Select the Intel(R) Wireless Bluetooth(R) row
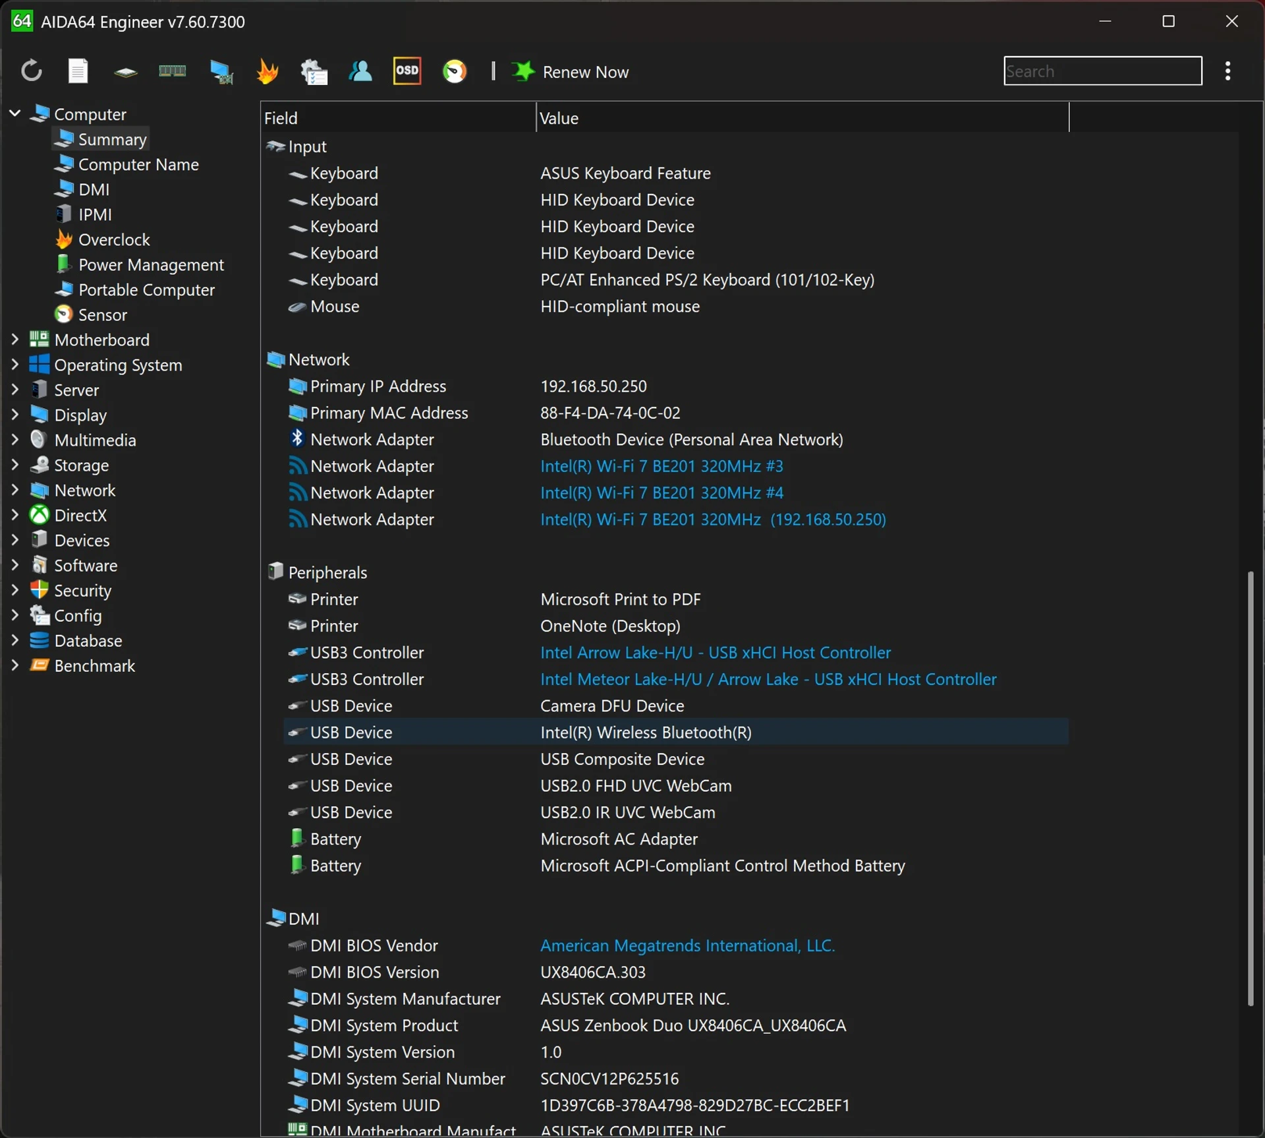This screenshot has height=1138, width=1265. [676, 733]
